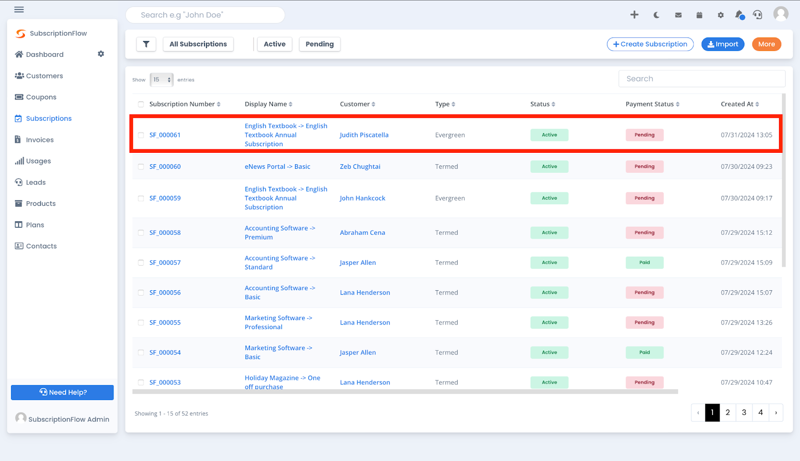The width and height of the screenshot is (800, 461).
Task: Tick checkbox for SF_000060
Action: point(141,167)
